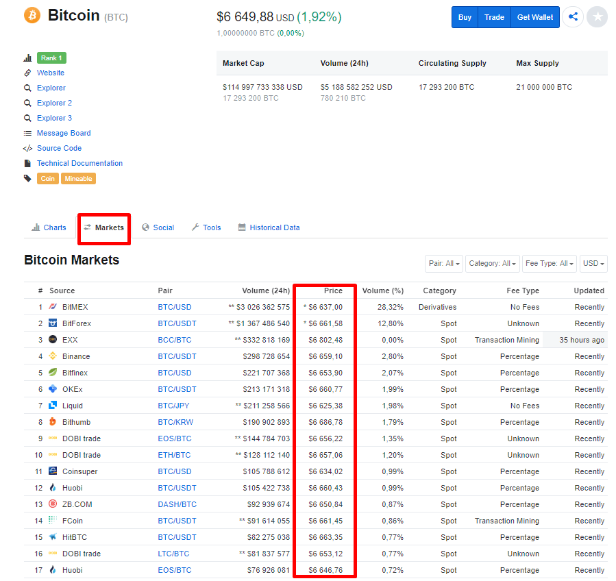Viewport: 616px width, 581px height.
Task: Open the Source Code link
Action: coord(60,148)
